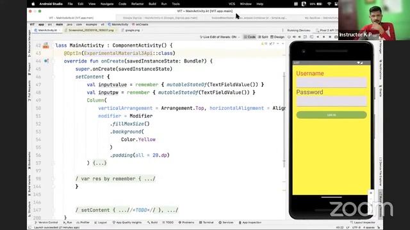Open the Structure side panel

(29, 209)
